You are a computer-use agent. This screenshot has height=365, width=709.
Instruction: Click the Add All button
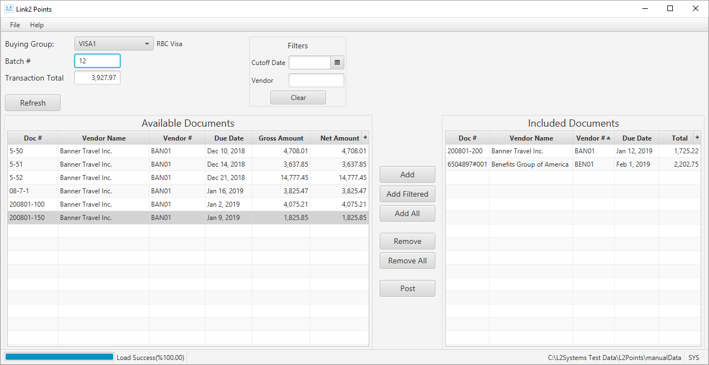[x=407, y=213]
